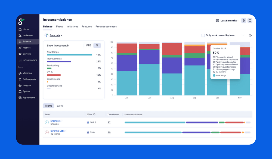This screenshot has height=159, width=272.
Task: Select the Work toggle below the chart
Action: click(x=60, y=106)
